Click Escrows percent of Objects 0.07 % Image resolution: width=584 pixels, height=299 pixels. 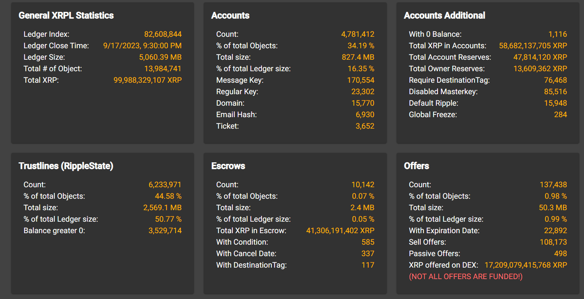pyautogui.click(x=363, y=196)
